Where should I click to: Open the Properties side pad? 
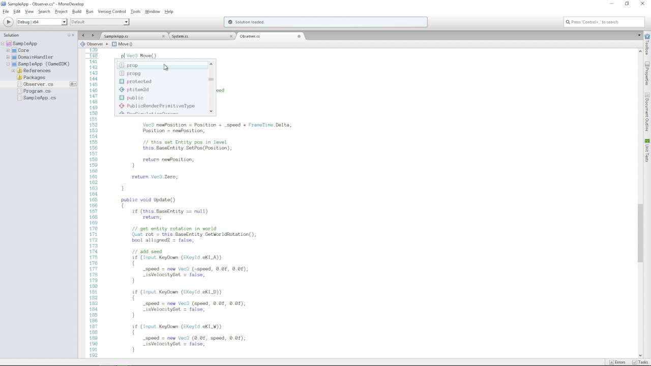pyautogui.click(x=647, y=73)
